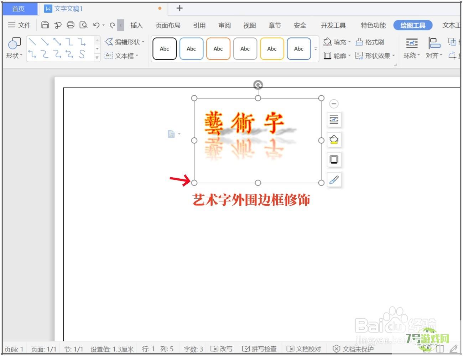Switch to the 章节 tab
The height and width of the screenshot is (356, 463).
point(275,25)
